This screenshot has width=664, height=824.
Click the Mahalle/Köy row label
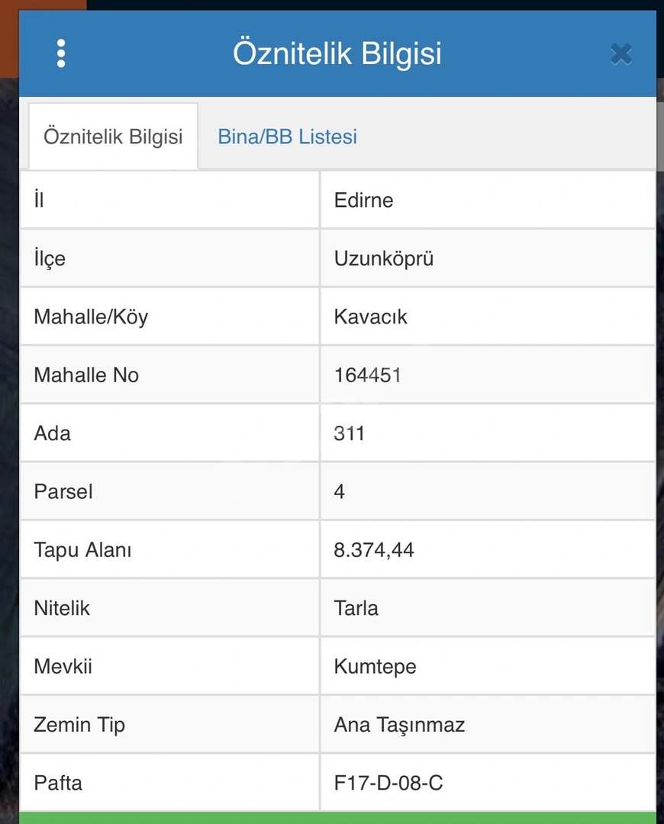(91, 317)
